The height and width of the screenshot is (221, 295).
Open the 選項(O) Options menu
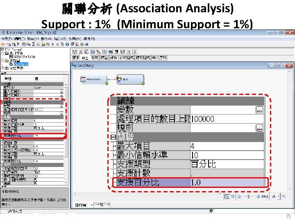[60, 39]
